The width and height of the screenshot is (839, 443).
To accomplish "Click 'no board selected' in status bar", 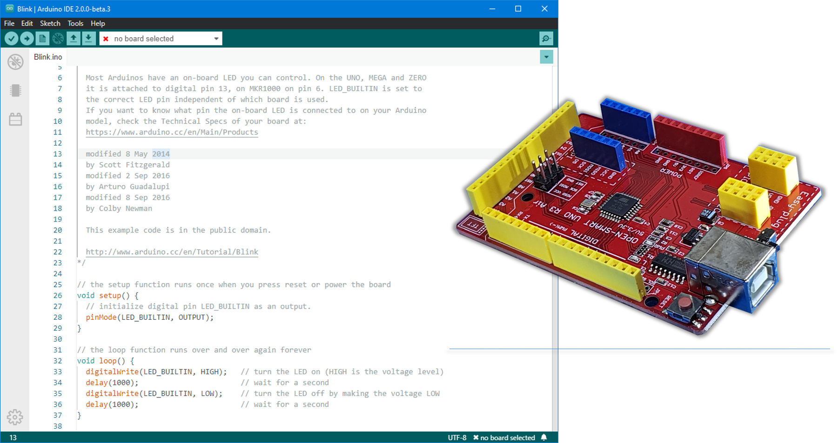I will tap(507, 437).
